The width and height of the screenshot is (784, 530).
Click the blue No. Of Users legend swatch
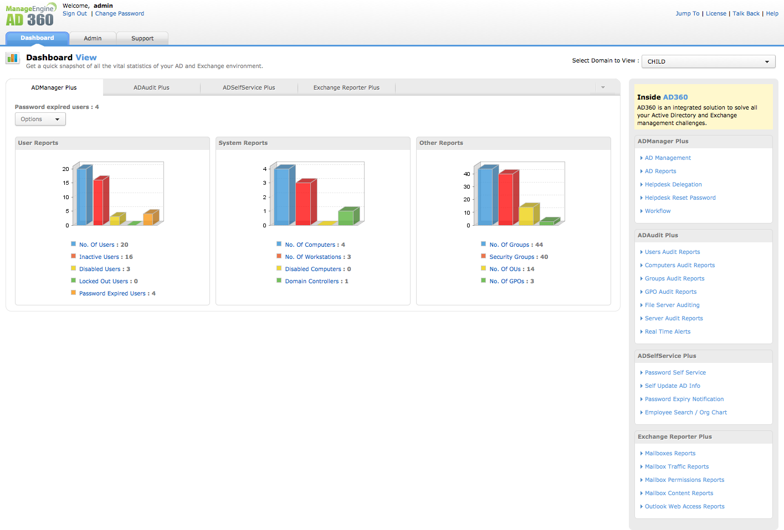coord(74,244)
